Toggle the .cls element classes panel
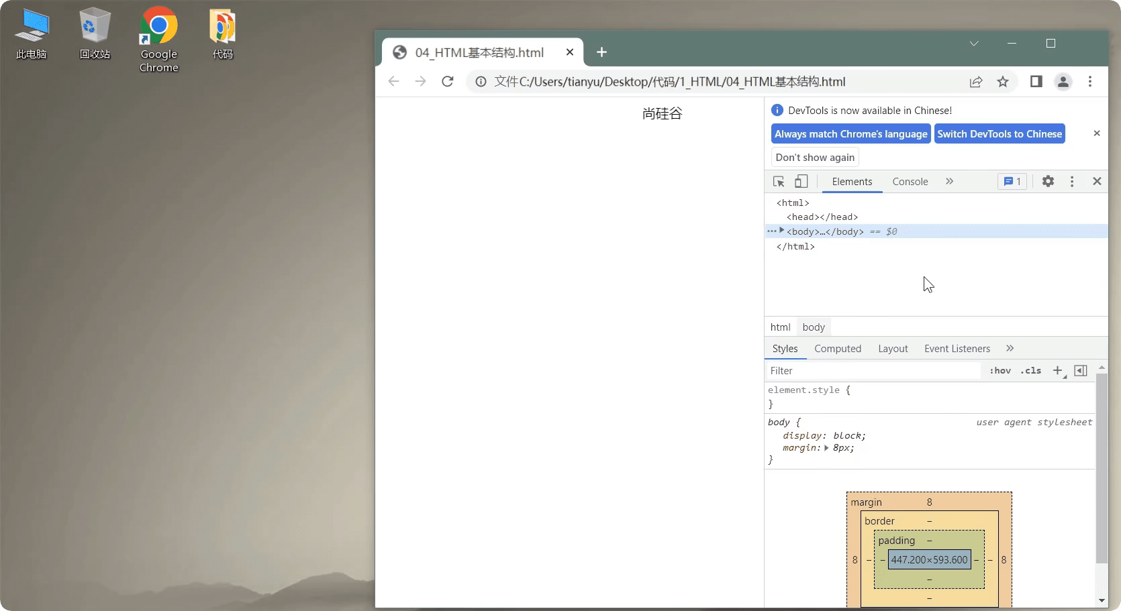The width and height of the screenshot is (1121, 611). [1031, 371]
